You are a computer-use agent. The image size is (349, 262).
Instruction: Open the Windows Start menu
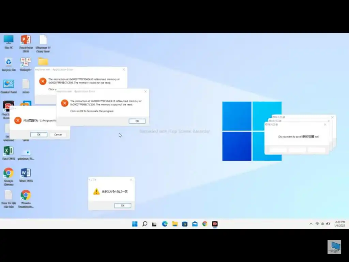135,224
